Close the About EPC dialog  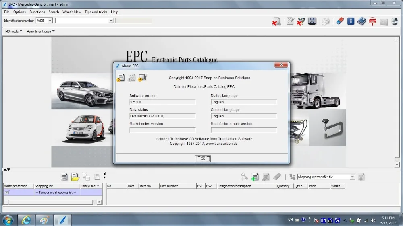(x=281, y=65)
